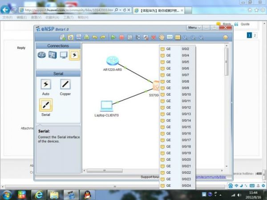Click the ecommunity/bbs support forum link
This screenshot has width=267, height=200.
(x=211, y=177)
